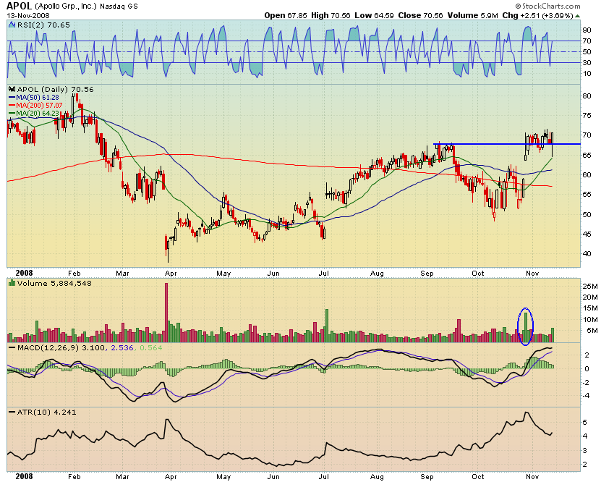Click the 5 label on ATR axis
The width and height of the screenshot is (601, 482).
click(585, 423)
